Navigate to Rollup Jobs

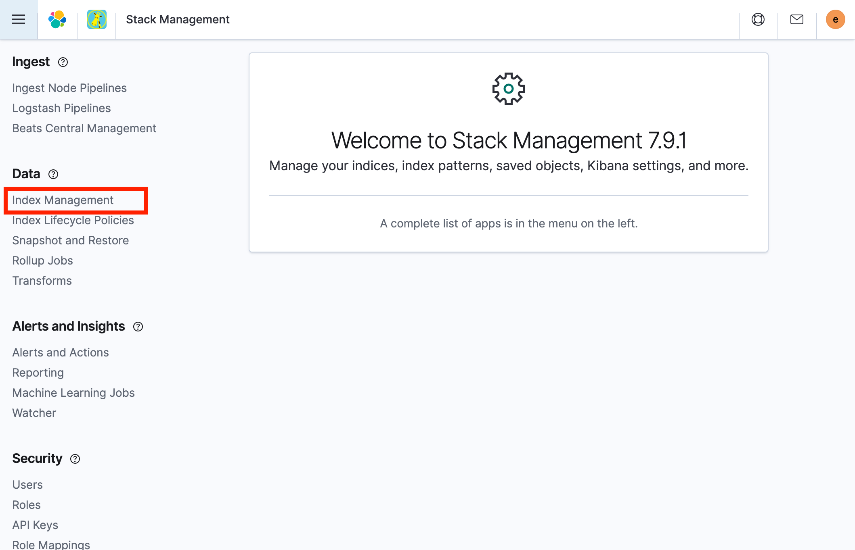[43, 260]
